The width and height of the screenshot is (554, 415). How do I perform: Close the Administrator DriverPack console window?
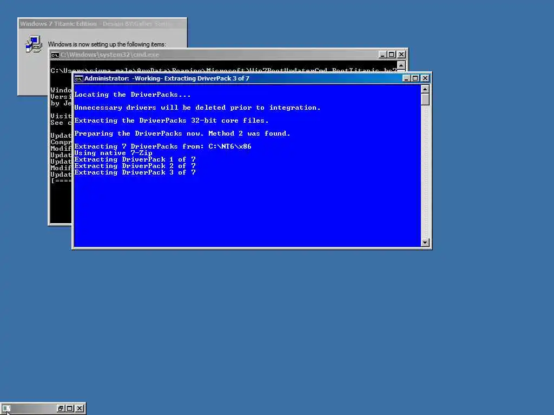tap(425, 78)
